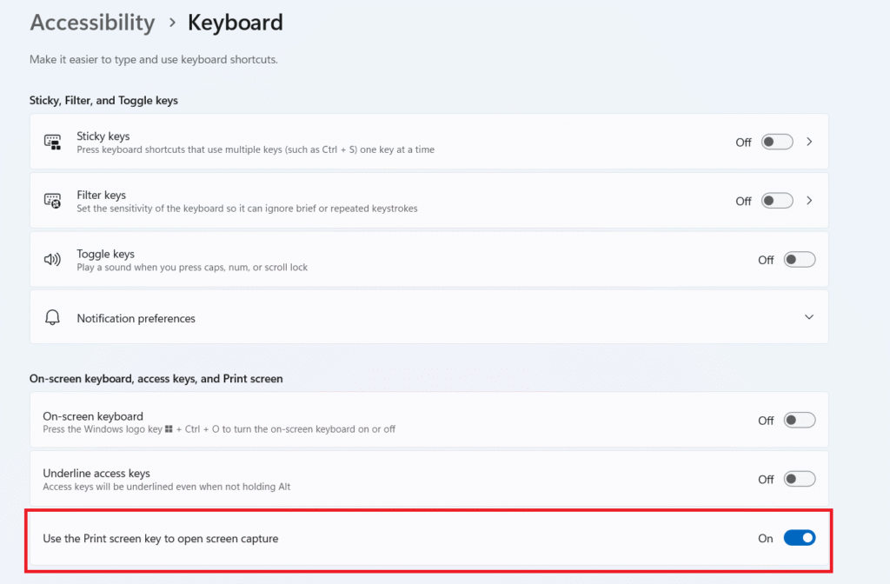This screenshot has height=584, width=890.
Task: Expand Notification preferences with the down chevron
Action: 809,318
